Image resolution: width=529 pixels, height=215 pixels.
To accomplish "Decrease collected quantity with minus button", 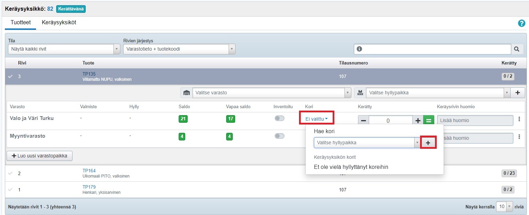I will click(363, 120).
